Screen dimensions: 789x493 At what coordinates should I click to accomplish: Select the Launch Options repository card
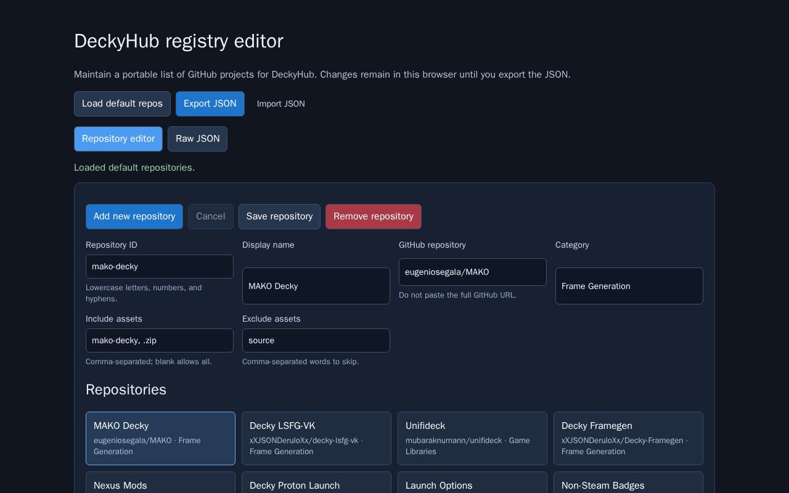(472, 483)
